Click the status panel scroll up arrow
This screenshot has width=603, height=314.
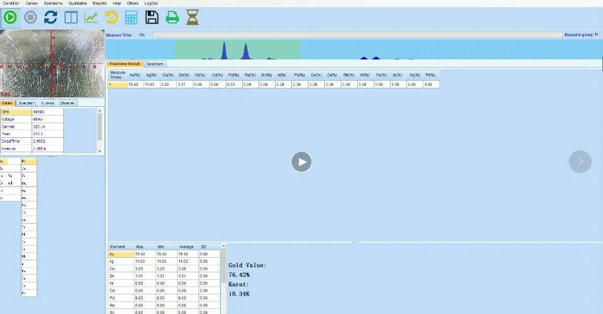pyautogui.click(x=100, y=111)
